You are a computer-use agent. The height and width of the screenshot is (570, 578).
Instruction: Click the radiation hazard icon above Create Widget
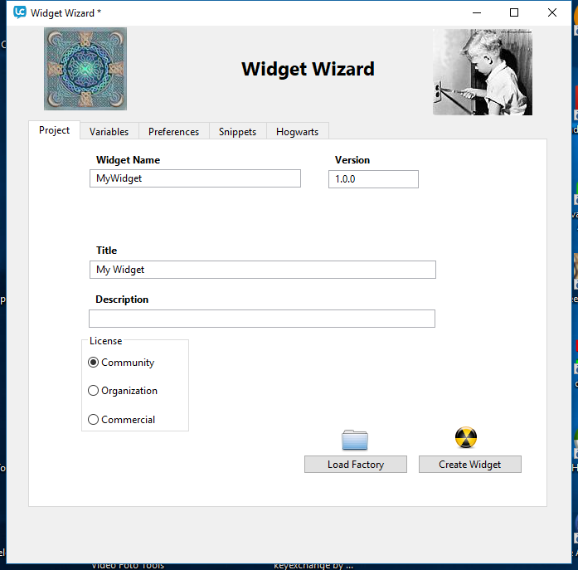[466, 437]
